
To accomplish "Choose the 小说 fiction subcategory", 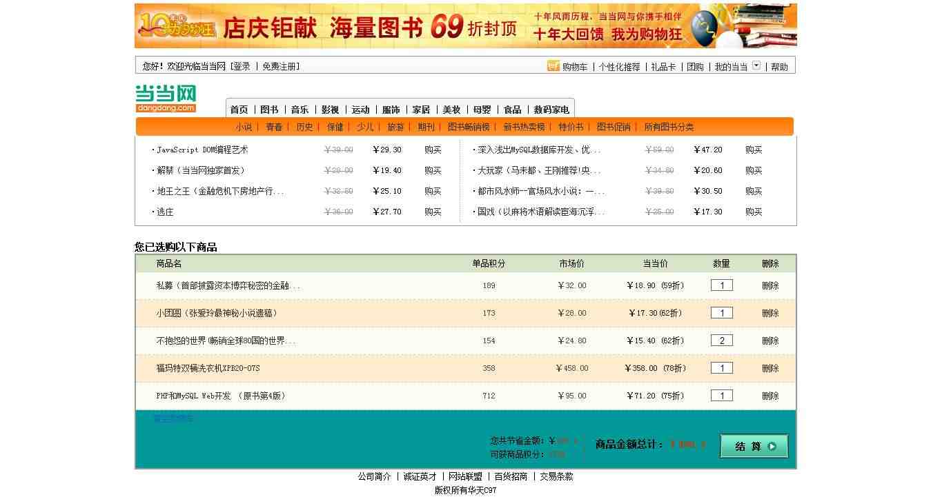I will (x=244, y=127).
